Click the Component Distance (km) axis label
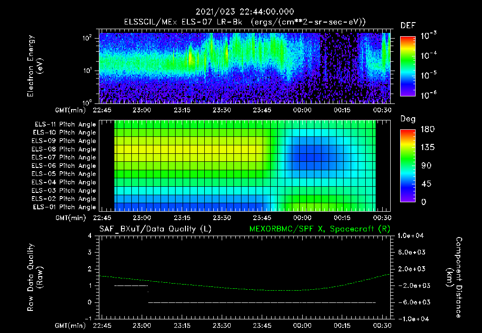 tap(454, 277)
